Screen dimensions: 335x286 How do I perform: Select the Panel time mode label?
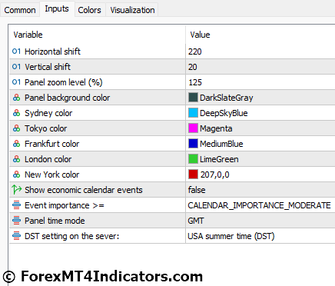pos(55,221)
